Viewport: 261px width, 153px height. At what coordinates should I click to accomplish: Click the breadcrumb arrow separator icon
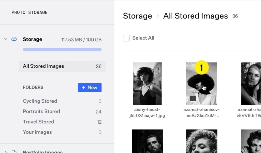(x=158, y=16)
